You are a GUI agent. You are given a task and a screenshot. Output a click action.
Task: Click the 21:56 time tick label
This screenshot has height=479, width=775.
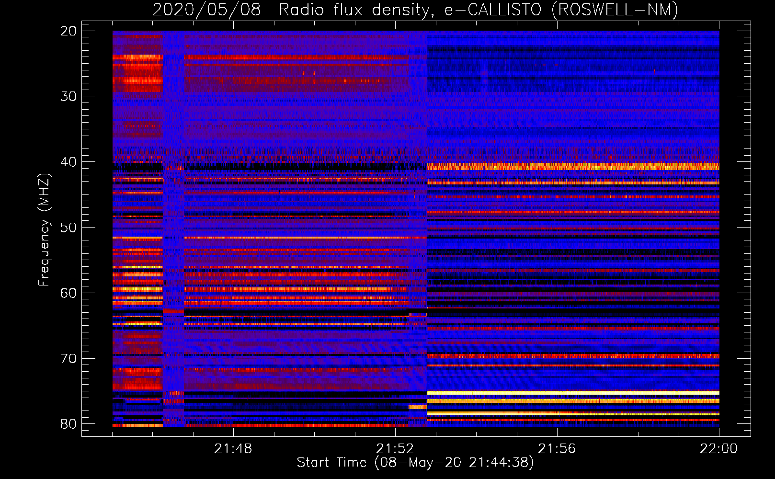[557, 449]
